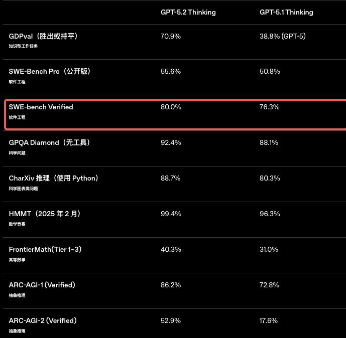This screenshot has height=338, width=346.
Task: Select the 99.4% HMMT score
Action: coord(171,214)
